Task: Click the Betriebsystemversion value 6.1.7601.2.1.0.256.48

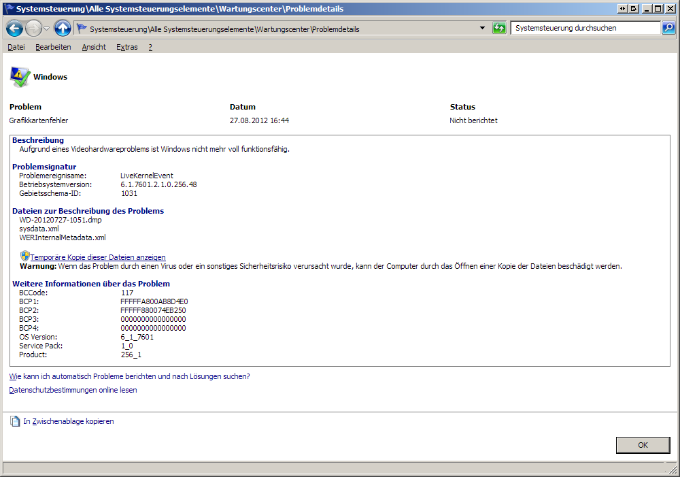Action: (x=158, y=184)
